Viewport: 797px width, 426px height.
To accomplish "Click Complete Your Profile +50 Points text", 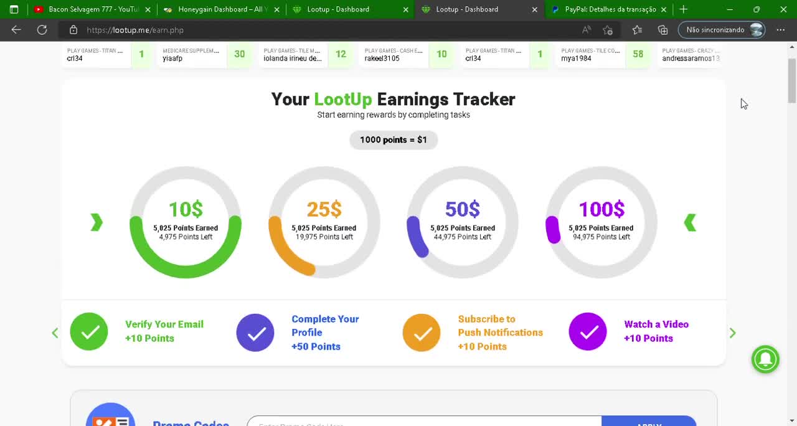I will 325,333.
